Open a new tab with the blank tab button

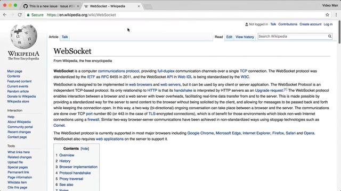pos(148,7)
